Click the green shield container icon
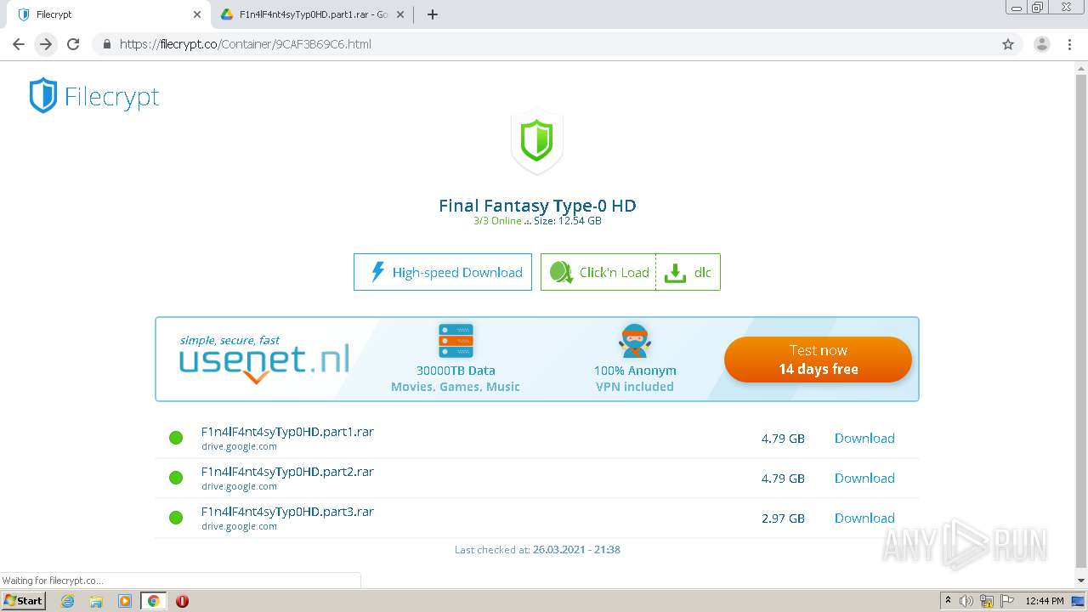1088x612 pixels. pyautogui.click(x=536, y=141)
